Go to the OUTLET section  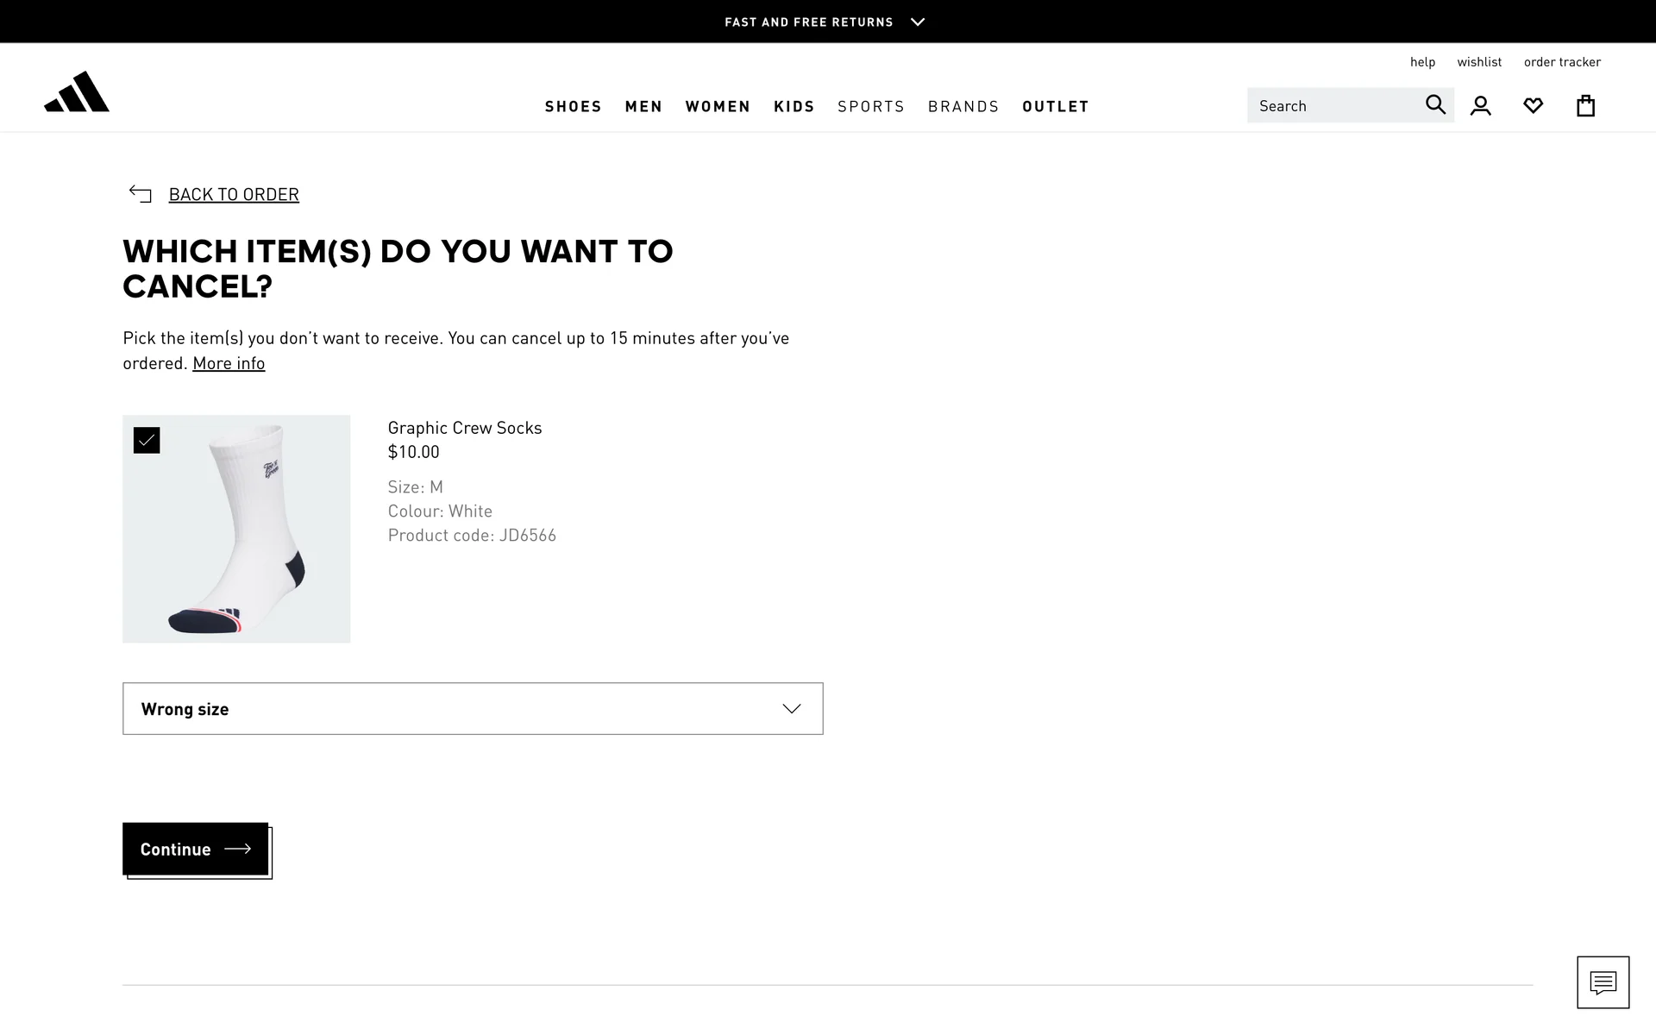coord(1056,106)
